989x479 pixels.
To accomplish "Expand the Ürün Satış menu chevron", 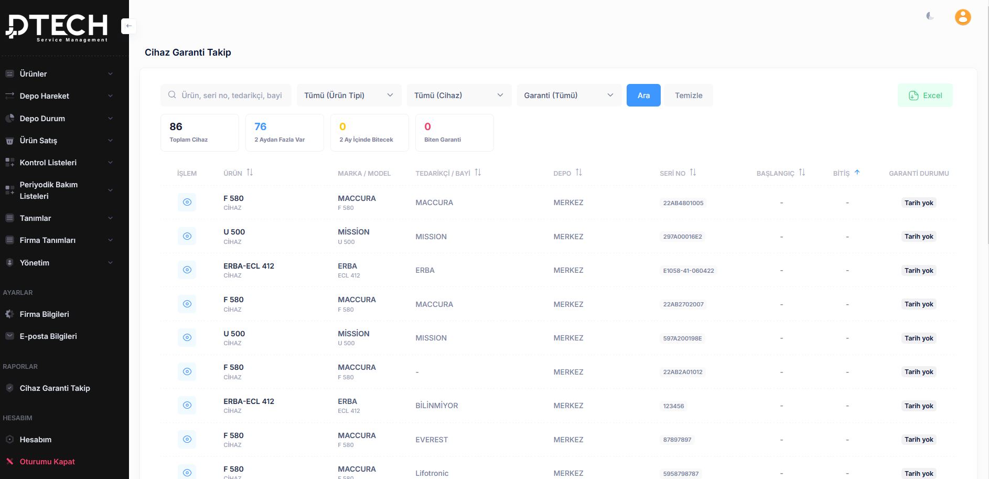I will point(110,141).
